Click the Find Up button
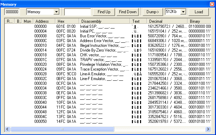Image resolution: width=216 pixels, height=135 pixels. click(x=104, y=12)
